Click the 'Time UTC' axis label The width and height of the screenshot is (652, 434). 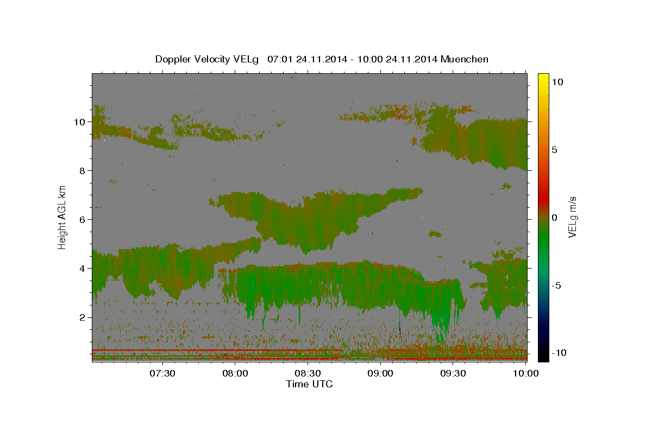309,384
